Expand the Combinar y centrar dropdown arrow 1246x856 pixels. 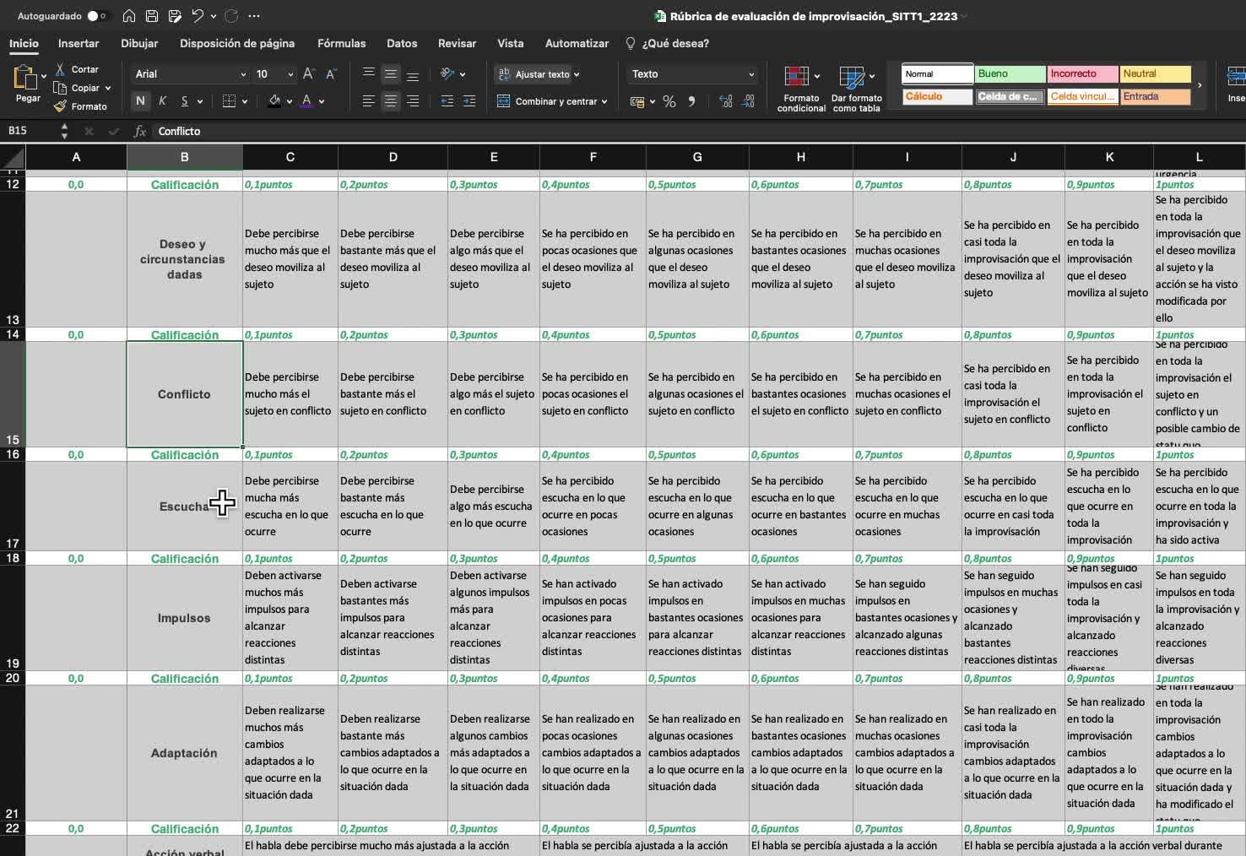[x=604, y=101]
